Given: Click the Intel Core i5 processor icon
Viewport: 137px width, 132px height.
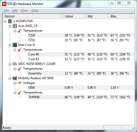Looking at the screenshot, I should 15,45.
